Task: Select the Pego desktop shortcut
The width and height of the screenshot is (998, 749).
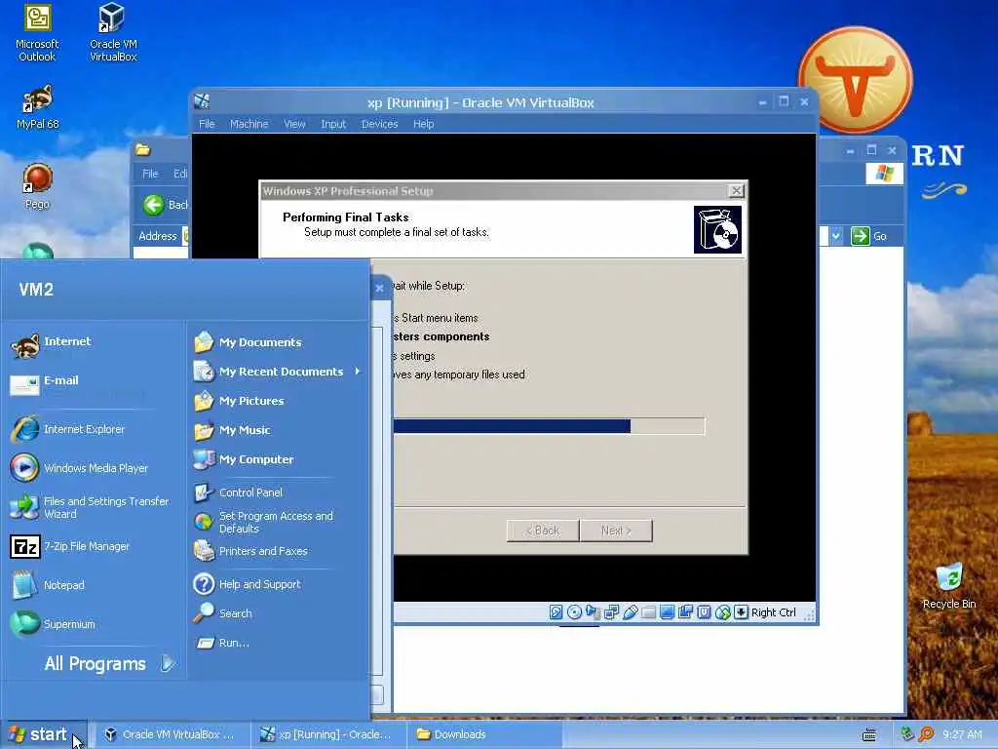Action: pos(37,186)
